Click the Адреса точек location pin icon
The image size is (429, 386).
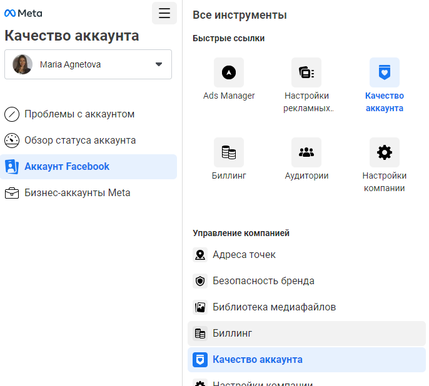(200, 255)
